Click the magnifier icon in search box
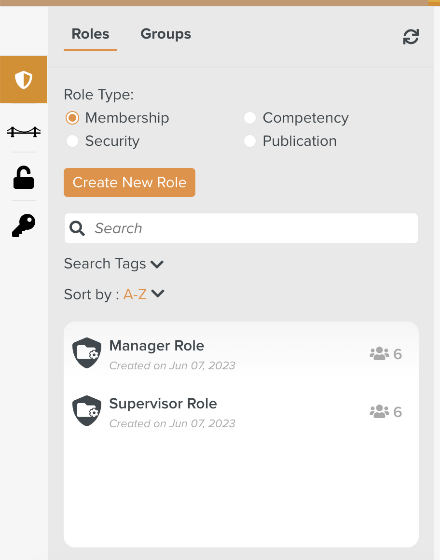The image size is (440, 560). click(77, 228)
